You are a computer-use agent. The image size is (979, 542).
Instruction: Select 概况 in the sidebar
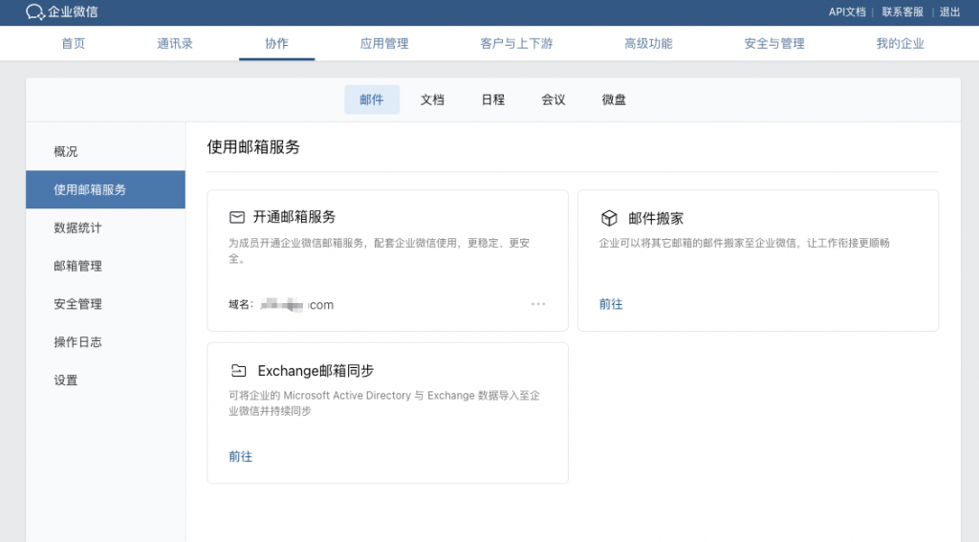[105, 152]
